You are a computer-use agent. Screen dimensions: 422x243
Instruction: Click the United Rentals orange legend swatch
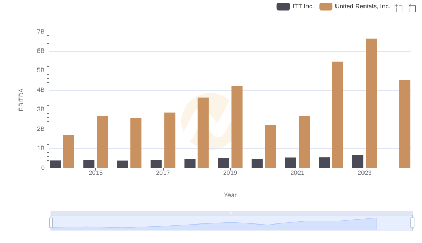pos(325,6)
